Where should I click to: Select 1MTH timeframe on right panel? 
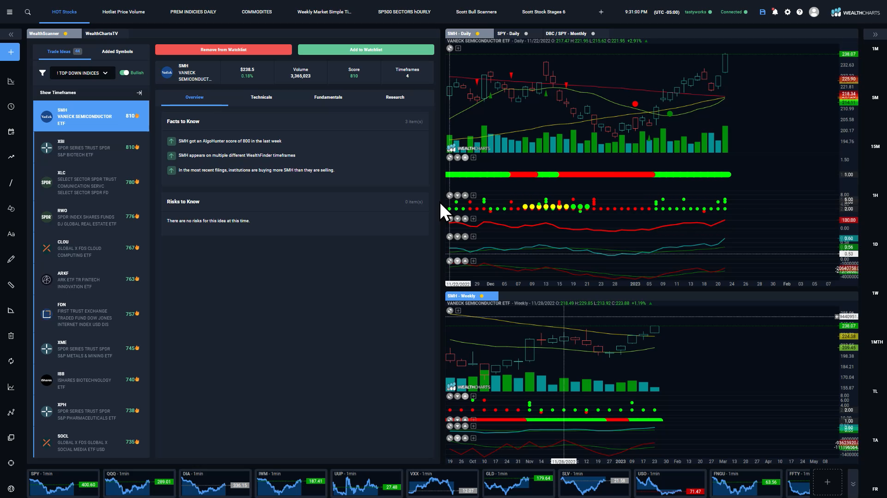[x=876, y=342]
